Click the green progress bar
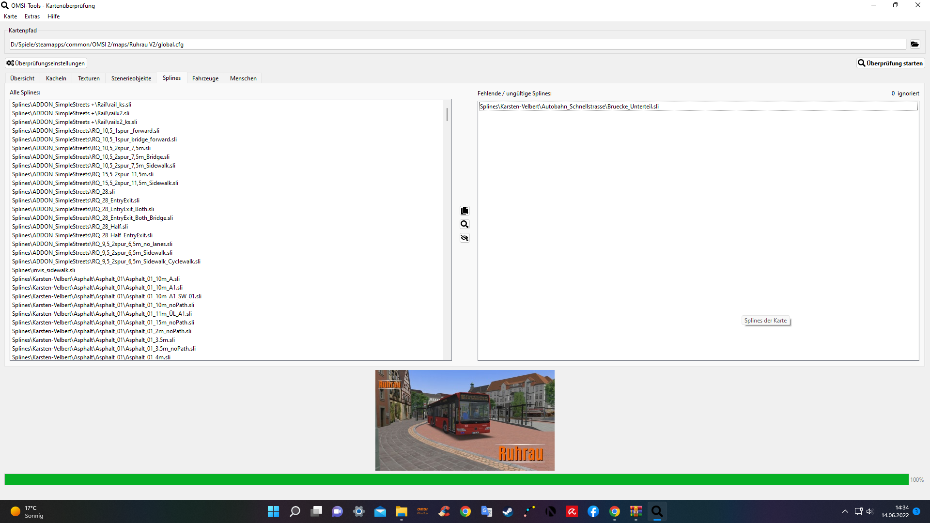Viewport: 930px width, 523px height. click(x=455, y=479)
